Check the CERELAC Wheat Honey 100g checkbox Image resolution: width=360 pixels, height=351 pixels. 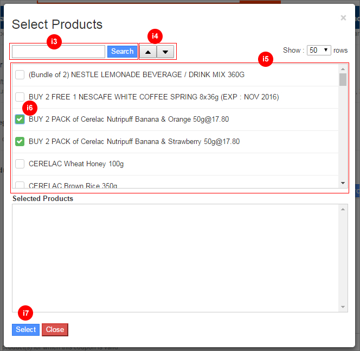pyautogui.click(x=20, y=164)
